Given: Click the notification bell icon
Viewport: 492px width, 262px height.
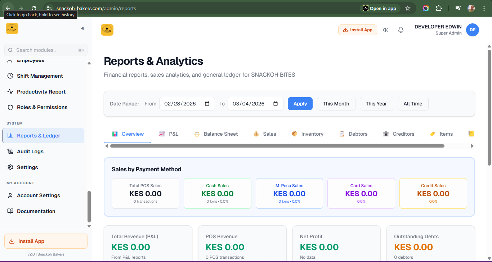Looking at the screenshot, I should coord(401,30).
